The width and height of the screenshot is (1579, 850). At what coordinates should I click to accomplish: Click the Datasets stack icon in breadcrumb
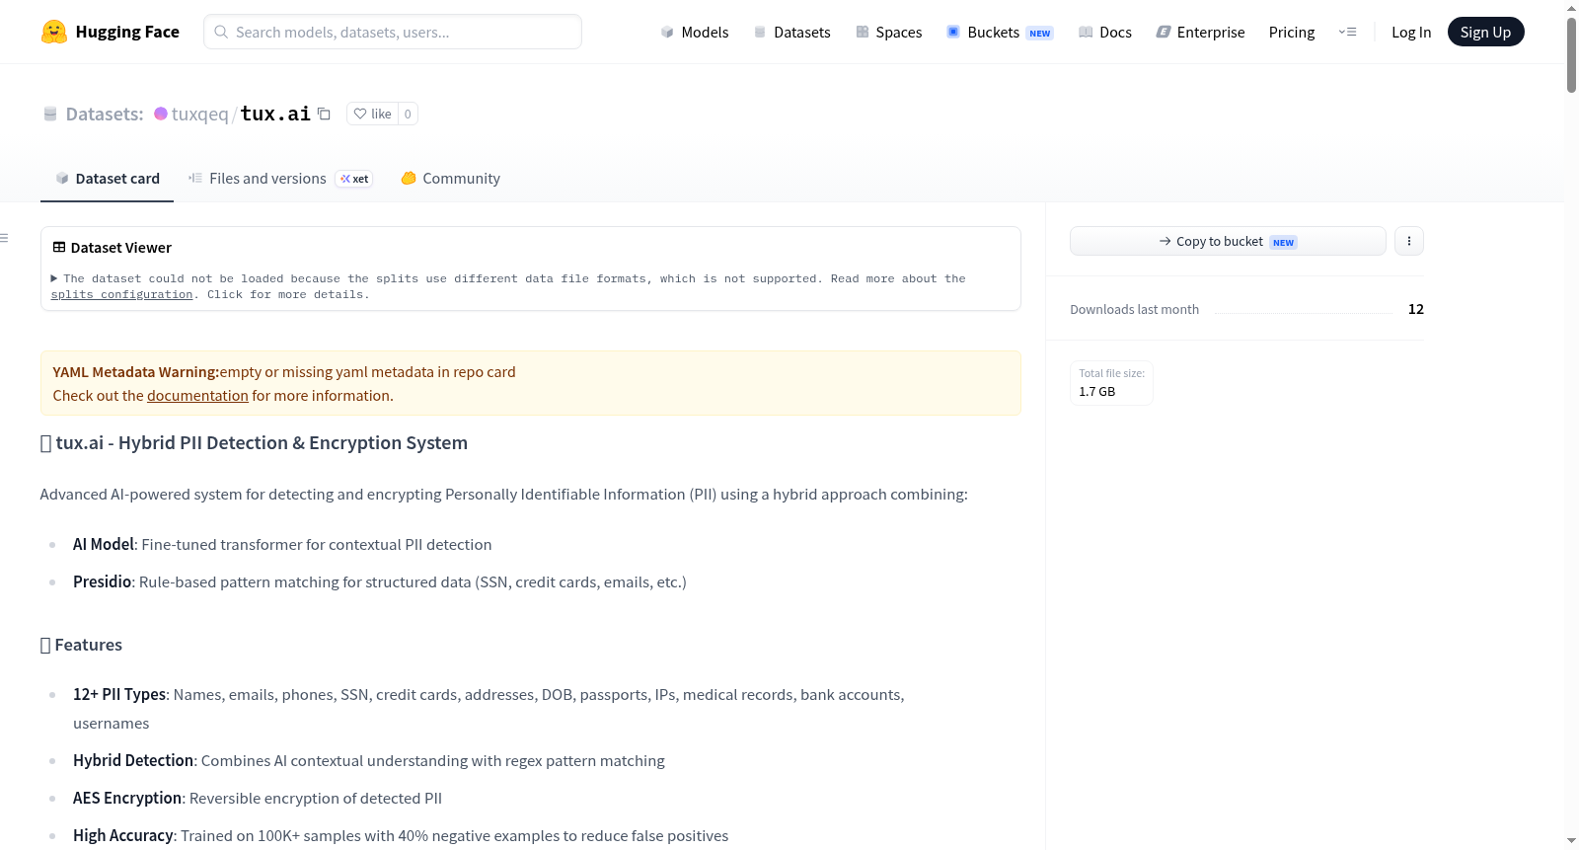50,114
